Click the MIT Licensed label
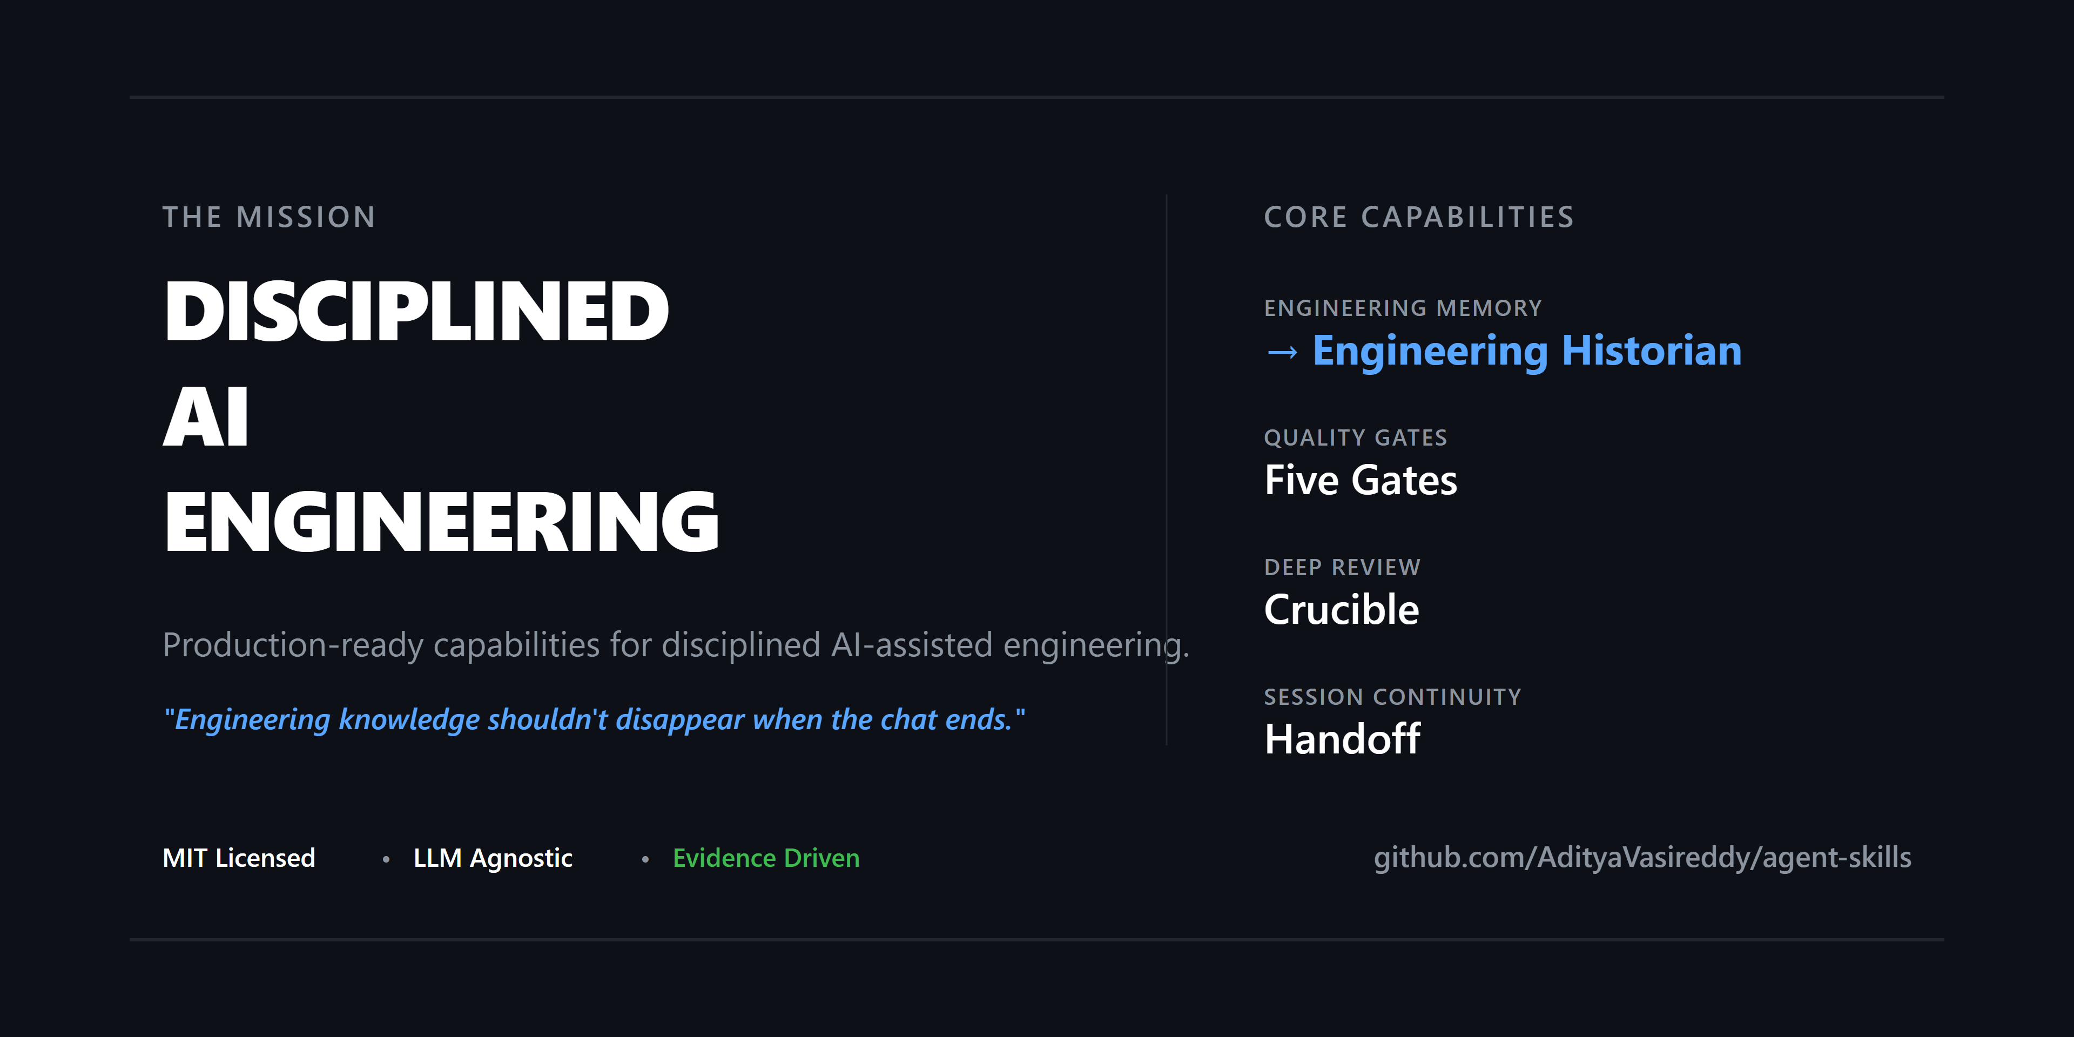The height and width of the screenshot is (1037, 2074). [238, 858]
